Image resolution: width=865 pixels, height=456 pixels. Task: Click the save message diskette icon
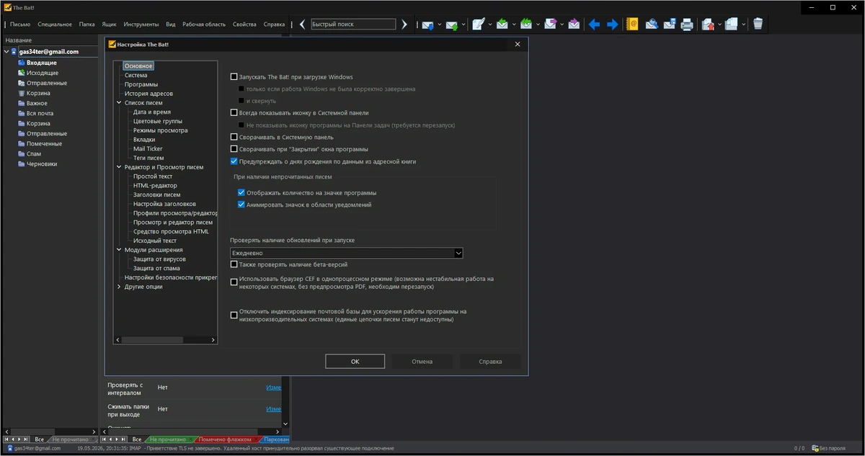[x=669, y=24]
